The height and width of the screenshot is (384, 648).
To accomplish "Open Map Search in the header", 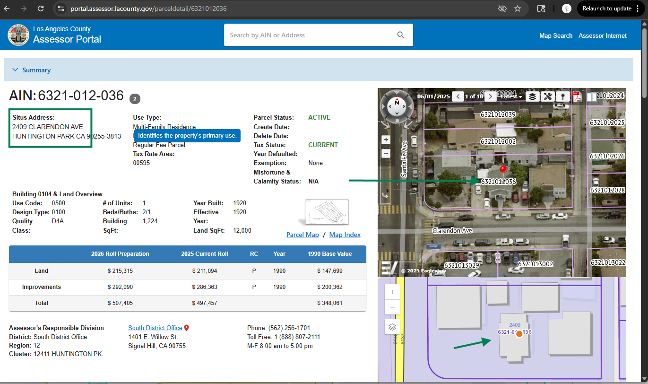I will [x=555, y=35].
